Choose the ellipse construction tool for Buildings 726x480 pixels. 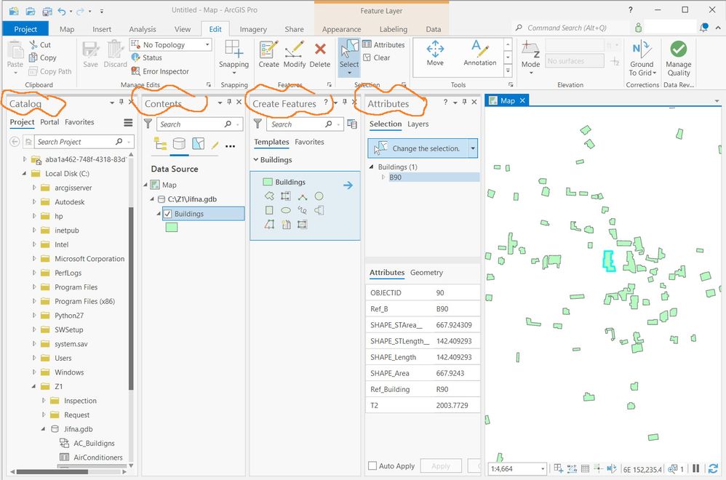286,210
